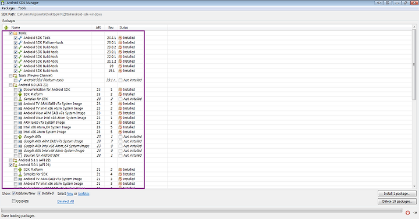Uncheck the Android 5.0.1 (API 21) checkbox

tap(10, 165)
